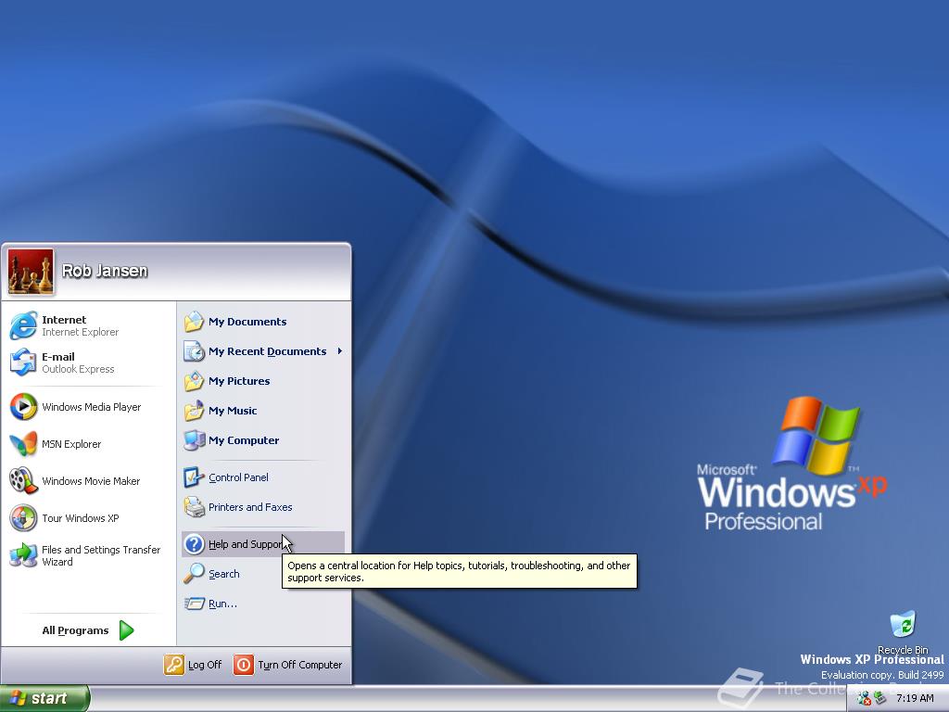Click the My Computer icon
The height and width of the screenshot is (712, 949).
194,440
